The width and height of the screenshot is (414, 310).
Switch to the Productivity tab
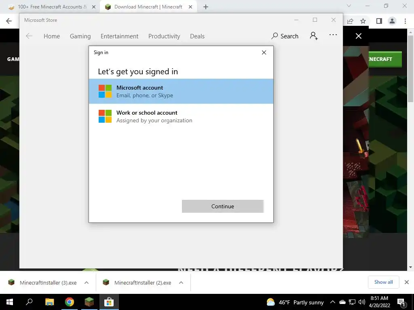(x=164, y=36)
